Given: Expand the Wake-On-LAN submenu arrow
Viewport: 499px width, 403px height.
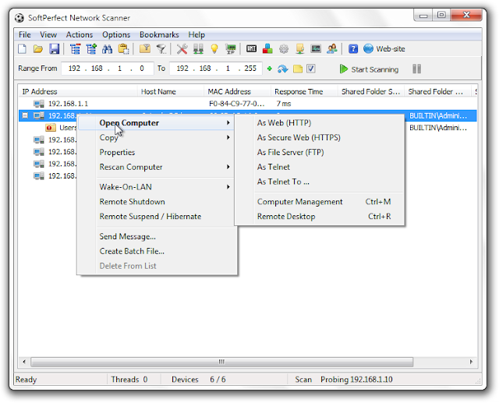Looking at the screenshot, I should 228,187.
